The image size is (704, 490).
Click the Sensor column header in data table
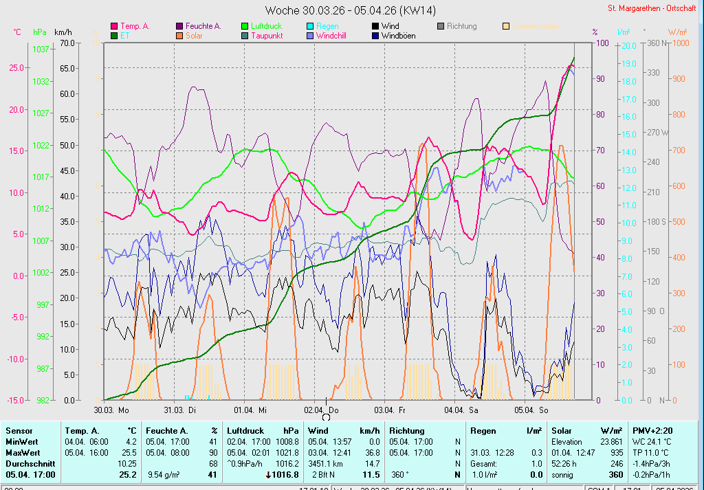click(x=18, y=430)
